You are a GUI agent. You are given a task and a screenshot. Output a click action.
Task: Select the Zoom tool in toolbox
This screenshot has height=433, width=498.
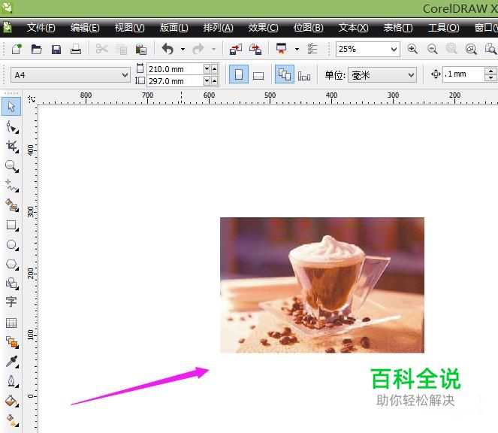coord(12,166)
